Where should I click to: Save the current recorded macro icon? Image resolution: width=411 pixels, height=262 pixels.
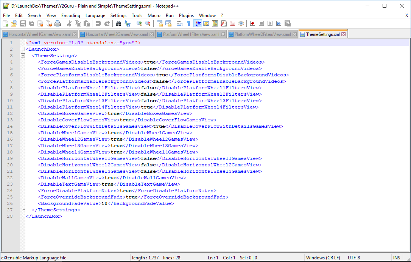click(x=288, y=23)
